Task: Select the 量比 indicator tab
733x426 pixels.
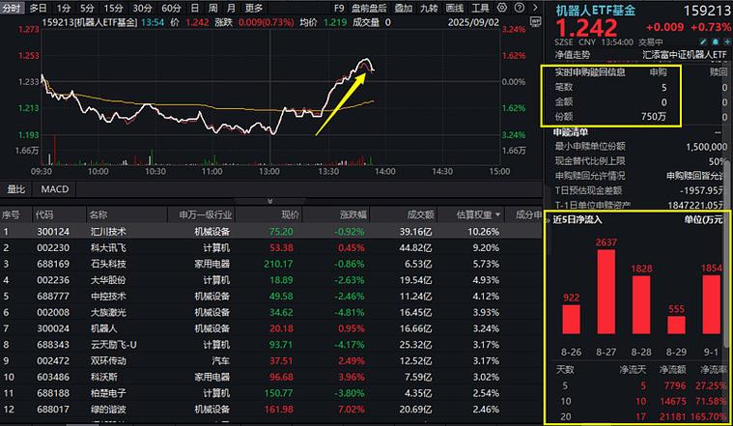Action: [16, 189]
